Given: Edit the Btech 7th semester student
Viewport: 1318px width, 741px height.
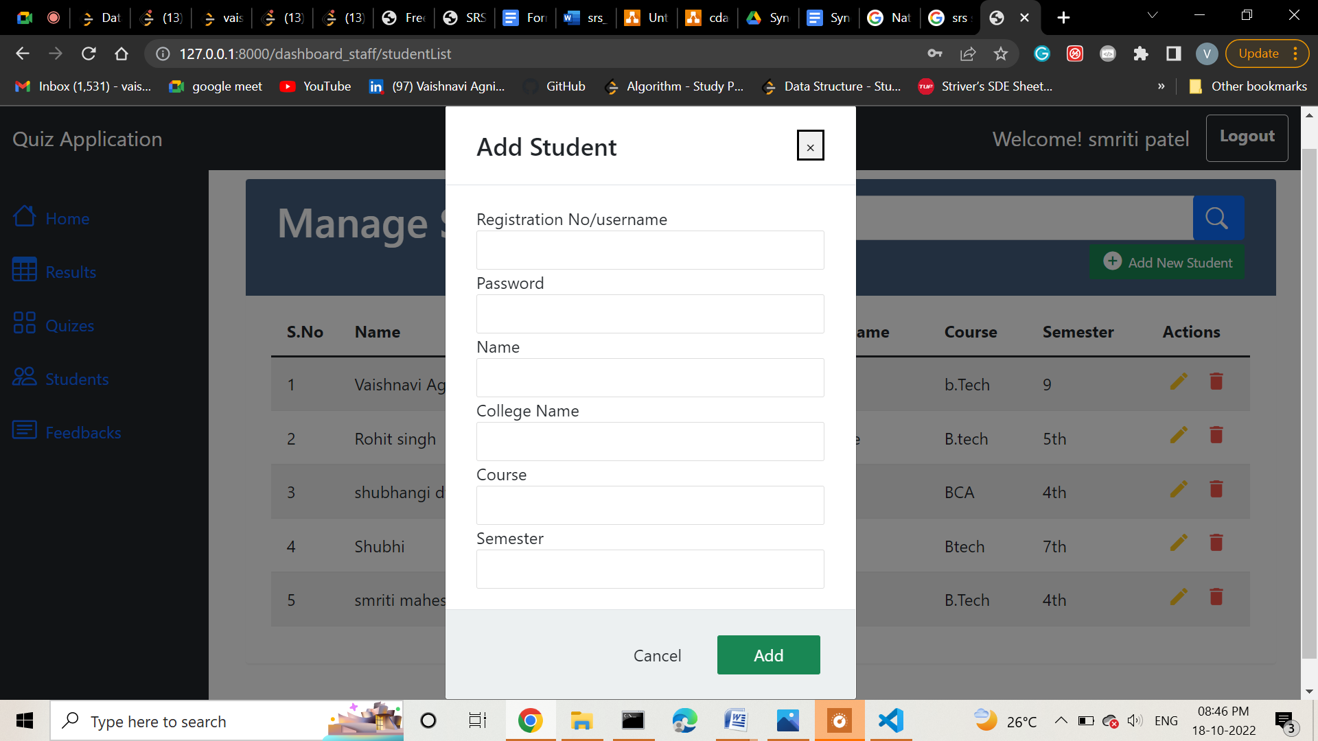Looking at the screenshot, I should tap(1179, 543).
